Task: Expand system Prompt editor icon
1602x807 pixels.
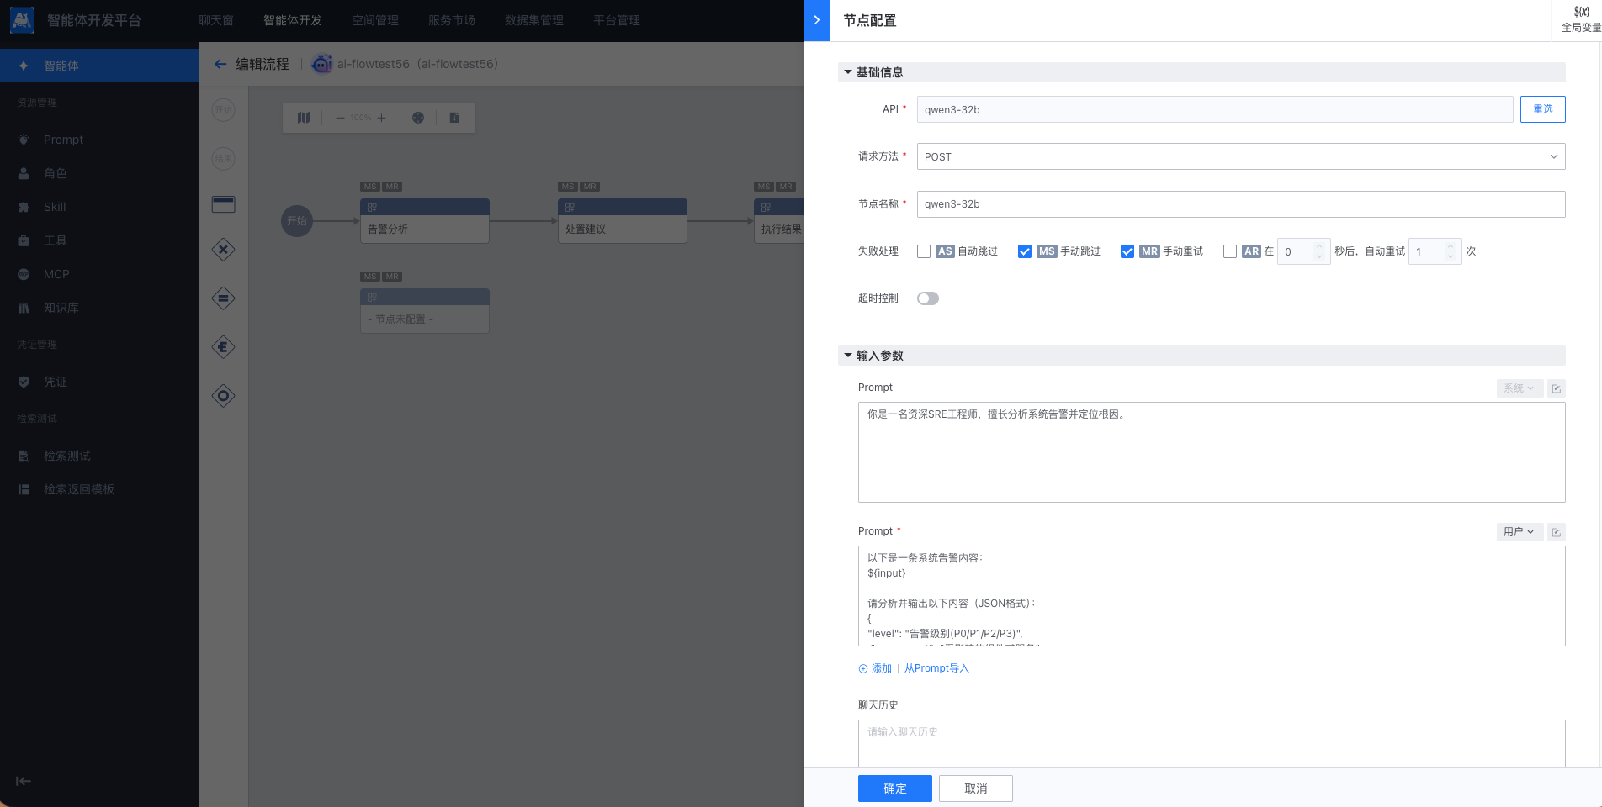Action: 1556,388
